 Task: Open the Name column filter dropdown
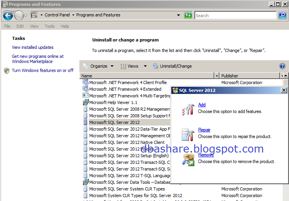pos(217,76)
